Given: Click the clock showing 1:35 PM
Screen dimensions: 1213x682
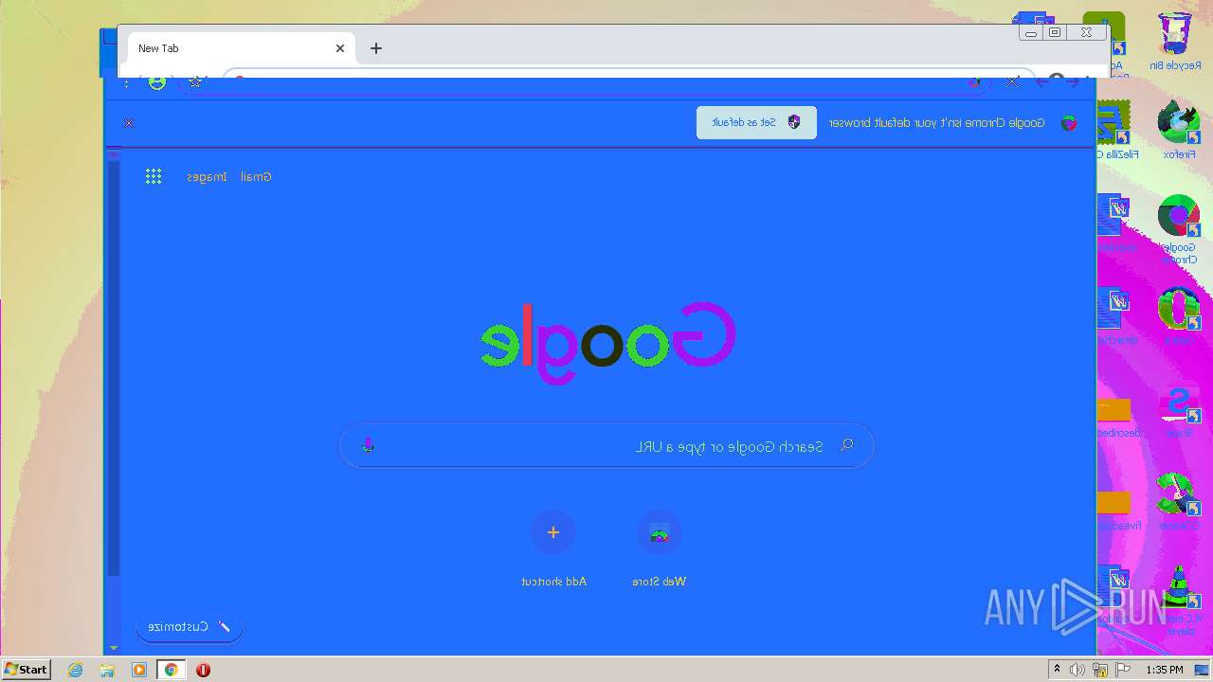Looking at the screenshot, I should (1164, 670).
